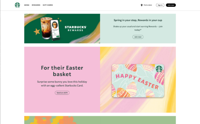The width and height of the screenshot is (200, 124).
Task: Click the Sign in button
Action: (160, 5)
